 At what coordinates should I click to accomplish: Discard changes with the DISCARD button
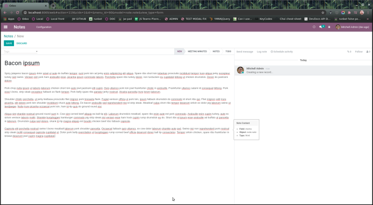point(22,43)
